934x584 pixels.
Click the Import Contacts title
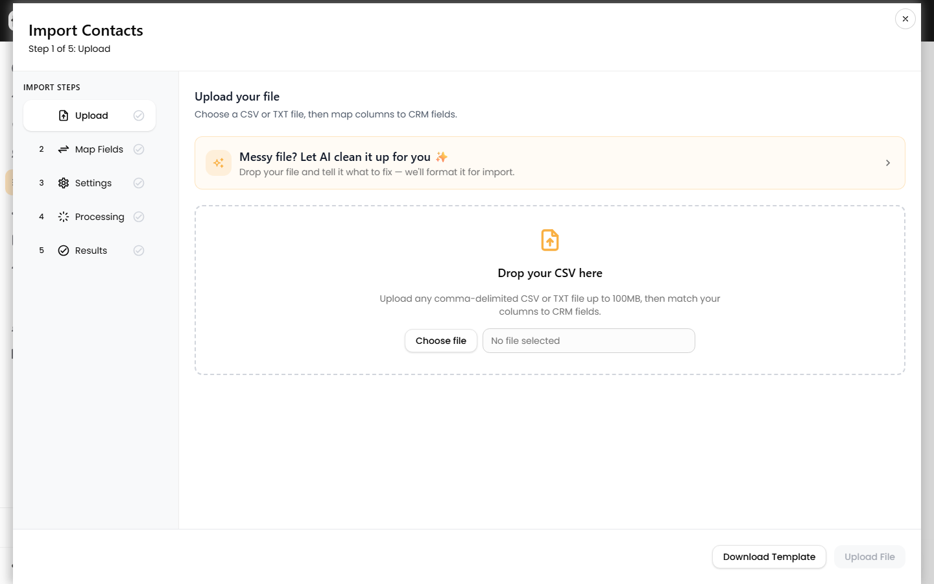(x=86, y=30)
